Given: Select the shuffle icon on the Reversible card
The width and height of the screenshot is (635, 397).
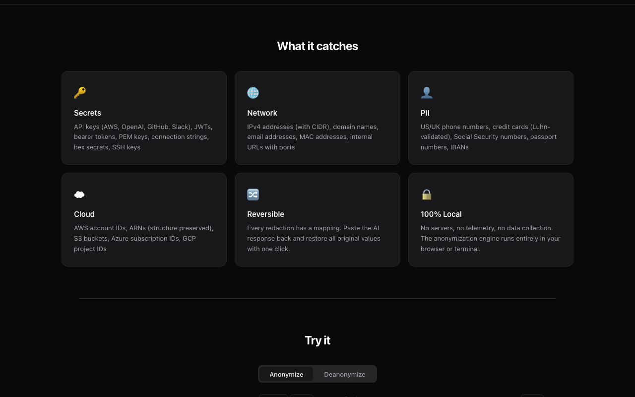Looking at the screenshot, I should tap(253, 195).
